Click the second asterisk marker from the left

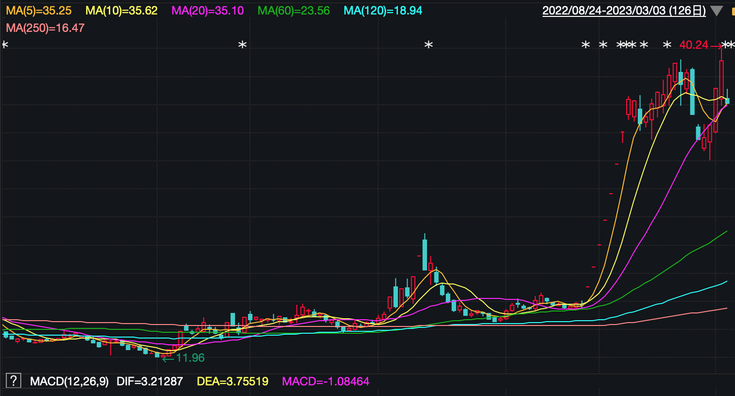coord(243,45)
